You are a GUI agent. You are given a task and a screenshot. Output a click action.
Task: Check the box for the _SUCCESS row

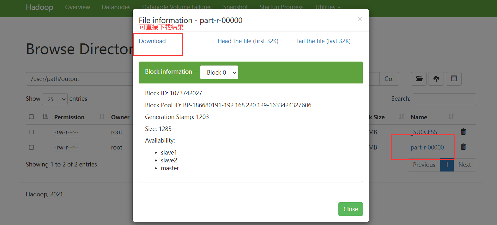coord(32,132)
